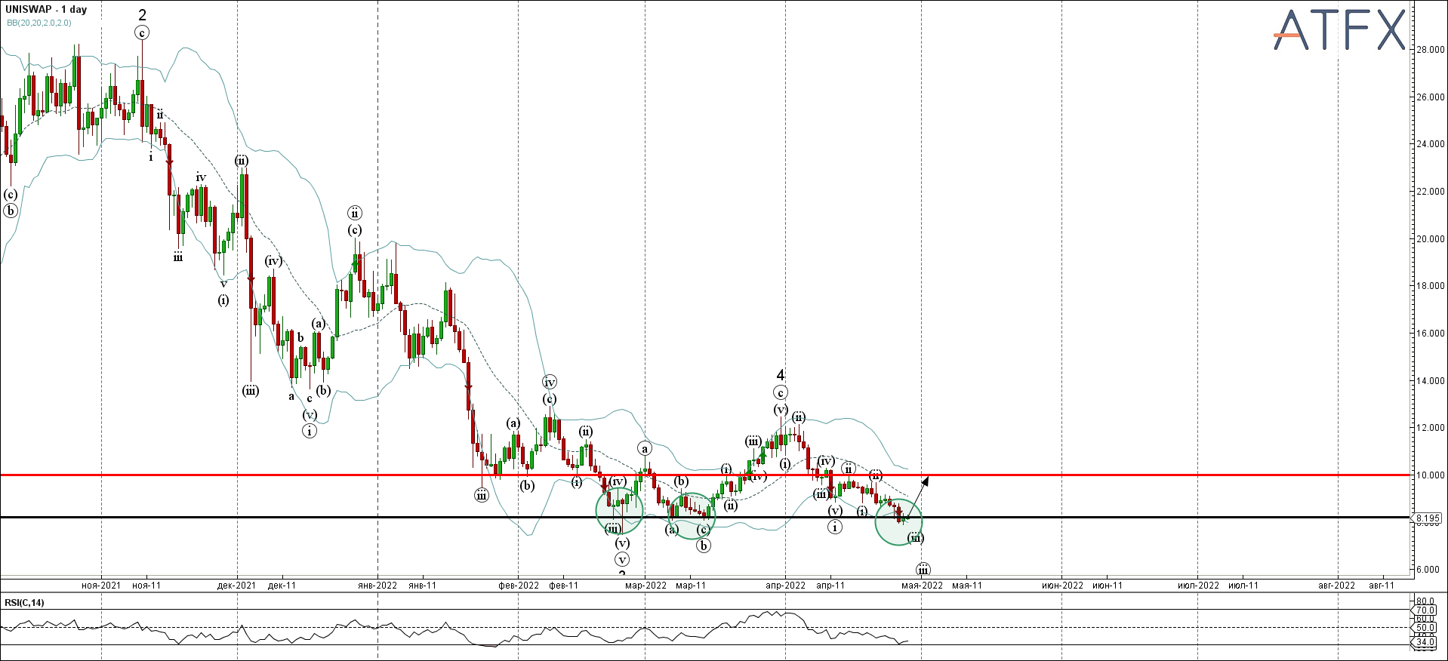Click the current price tag 8.195

(x=1428, y=518)
